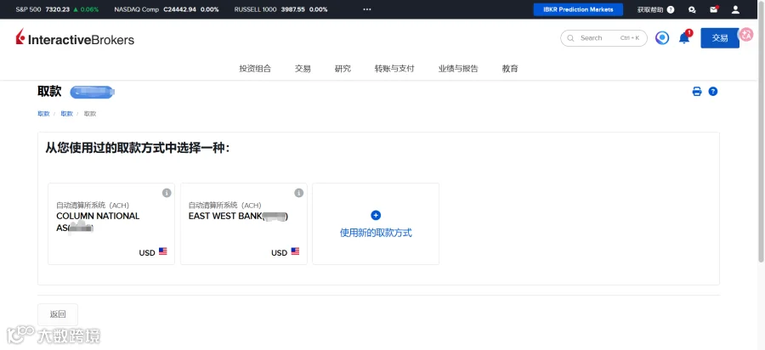Click the help question mark next to 获取帮助
Viewport: 765px width, 350px height.
tap(671, 9)
